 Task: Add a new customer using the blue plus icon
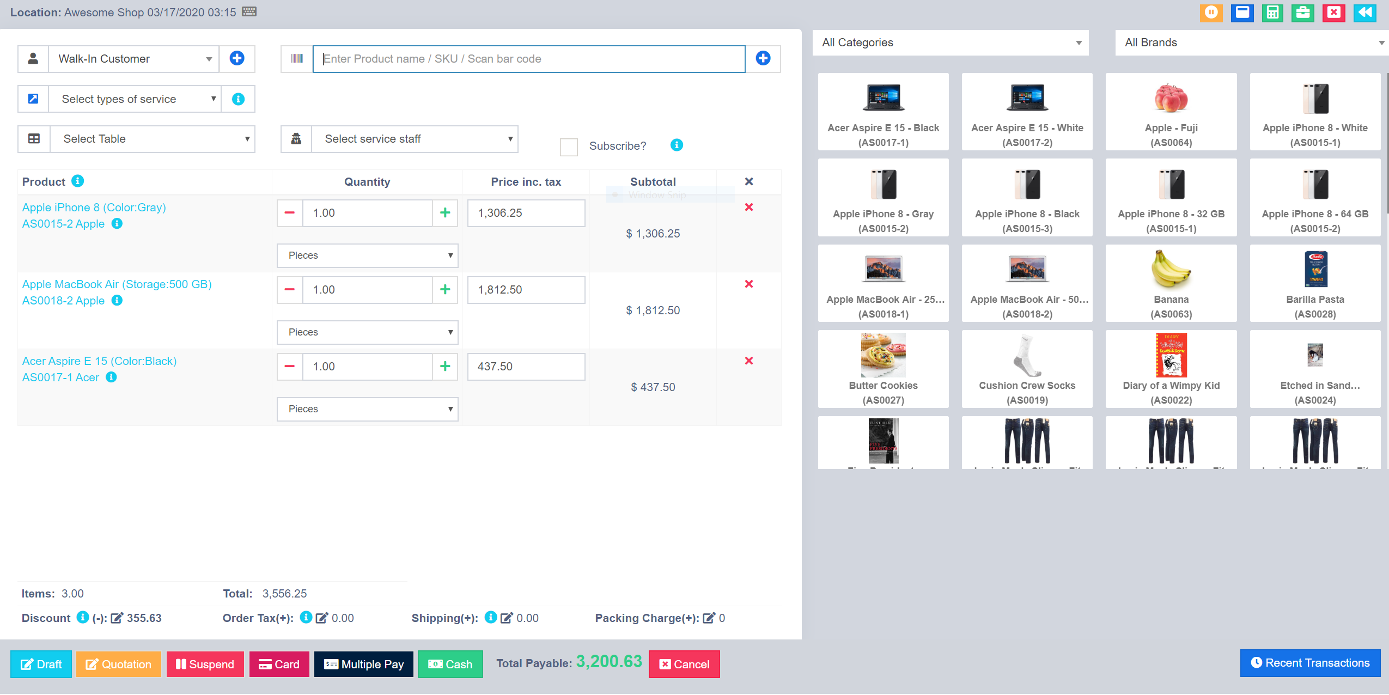click(236, 58)
